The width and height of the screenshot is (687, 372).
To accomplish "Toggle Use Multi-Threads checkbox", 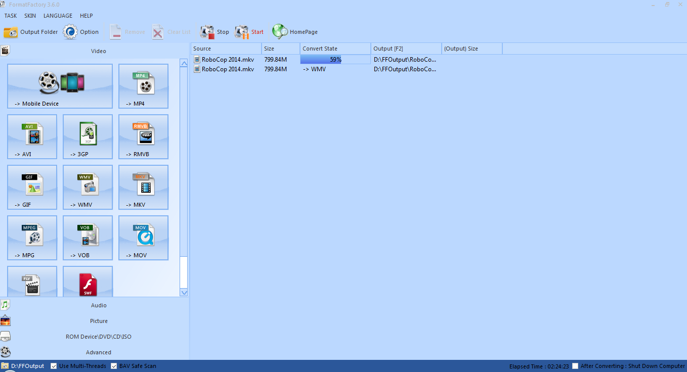I will [x=54, y=366].
